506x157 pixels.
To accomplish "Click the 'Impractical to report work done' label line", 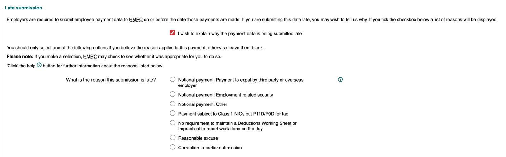I will click(x=220, y=129).
